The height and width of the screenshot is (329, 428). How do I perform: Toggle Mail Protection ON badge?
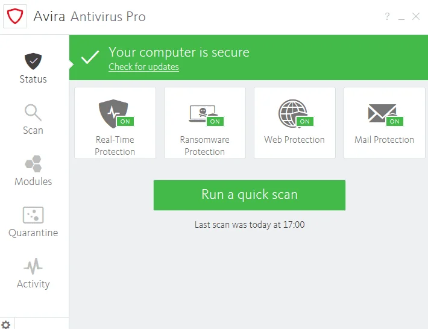click(x=395, y=121)
